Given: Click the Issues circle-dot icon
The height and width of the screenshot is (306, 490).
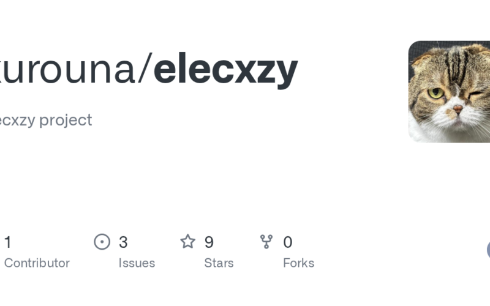Looking at the screenshot, I should point(102,242).
